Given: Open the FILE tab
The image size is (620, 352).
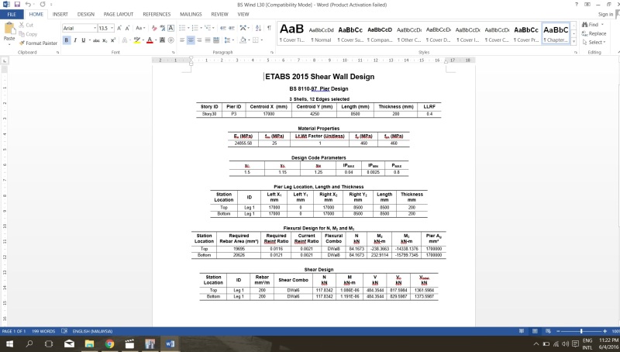Looking at the screenshot, I should [x=12, y=14].
